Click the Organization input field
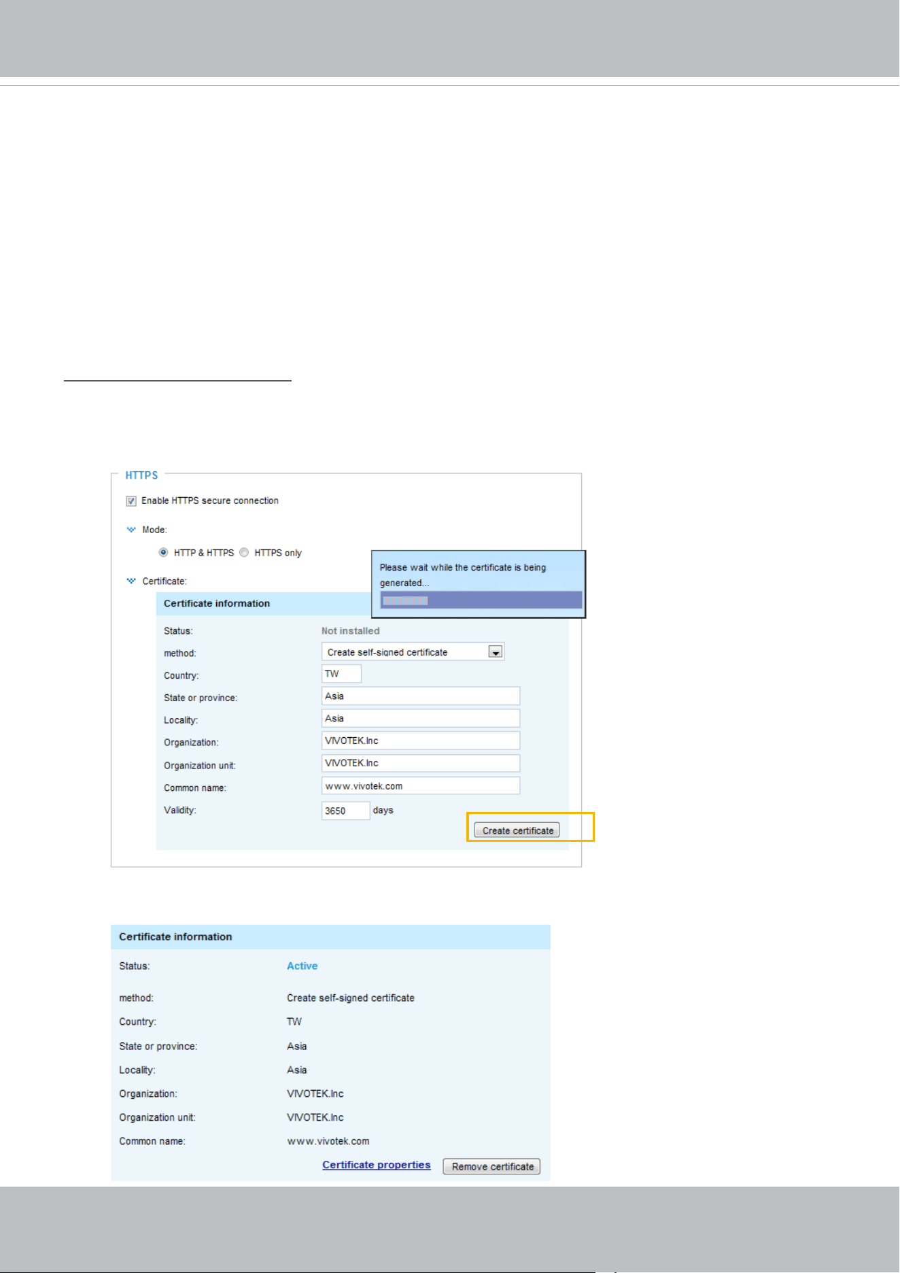 pos(421,741)
